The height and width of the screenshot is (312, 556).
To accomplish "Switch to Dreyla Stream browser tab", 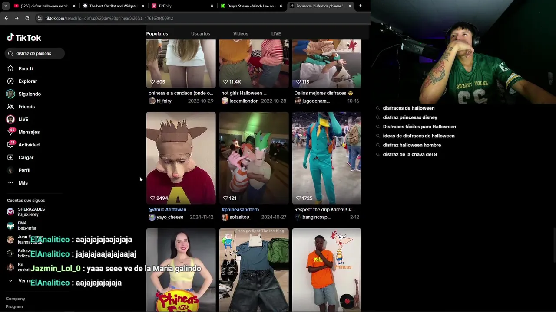I will coord(252,6).
